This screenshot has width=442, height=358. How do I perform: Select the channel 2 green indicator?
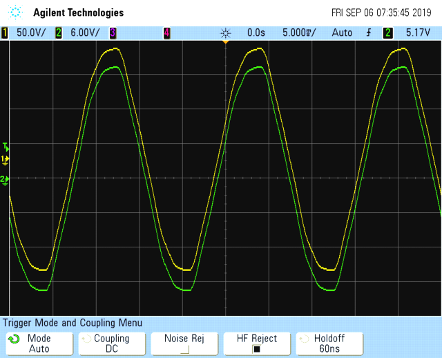[x=59, y=32]
